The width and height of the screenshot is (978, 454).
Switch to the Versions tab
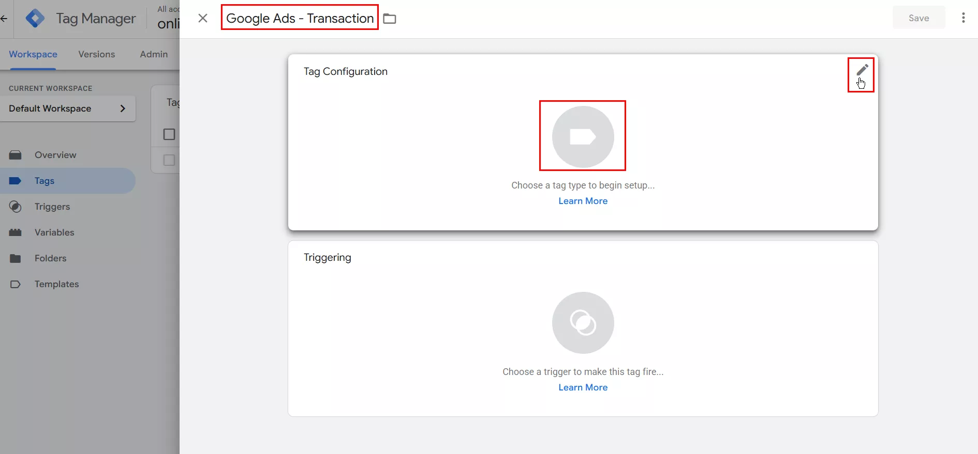pos(97,54)
